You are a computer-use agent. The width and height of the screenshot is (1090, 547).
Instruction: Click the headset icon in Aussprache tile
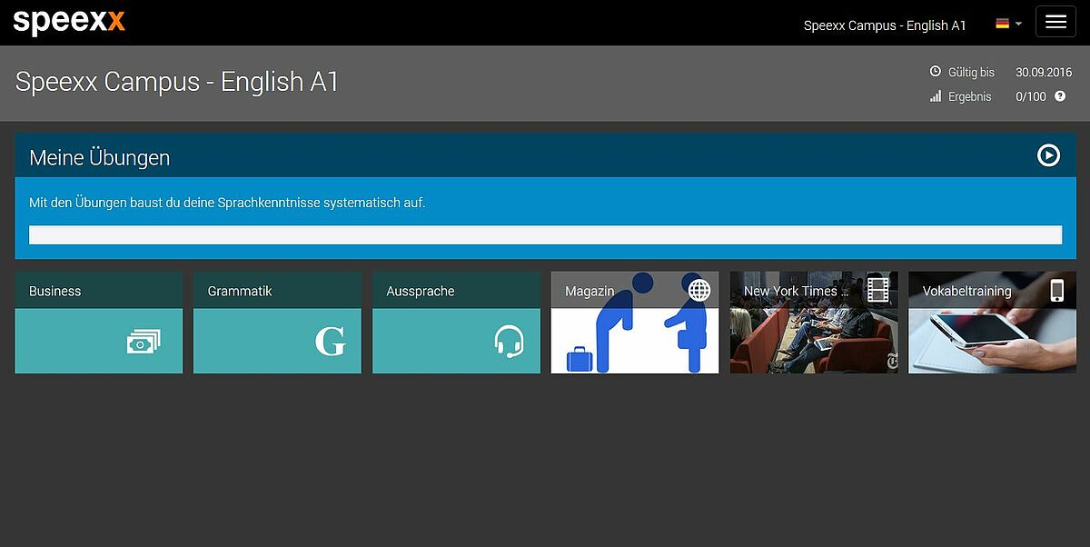pyautogui.click(x=509, y=342)
